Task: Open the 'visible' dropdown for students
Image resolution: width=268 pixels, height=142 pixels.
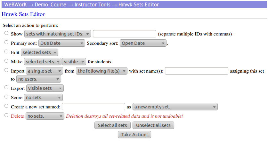Action: 74,62
